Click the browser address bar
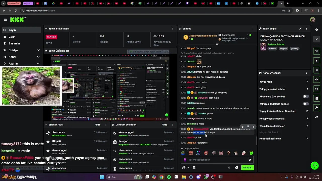This screenshot has width=322, height=181. (x=151, y=11)
